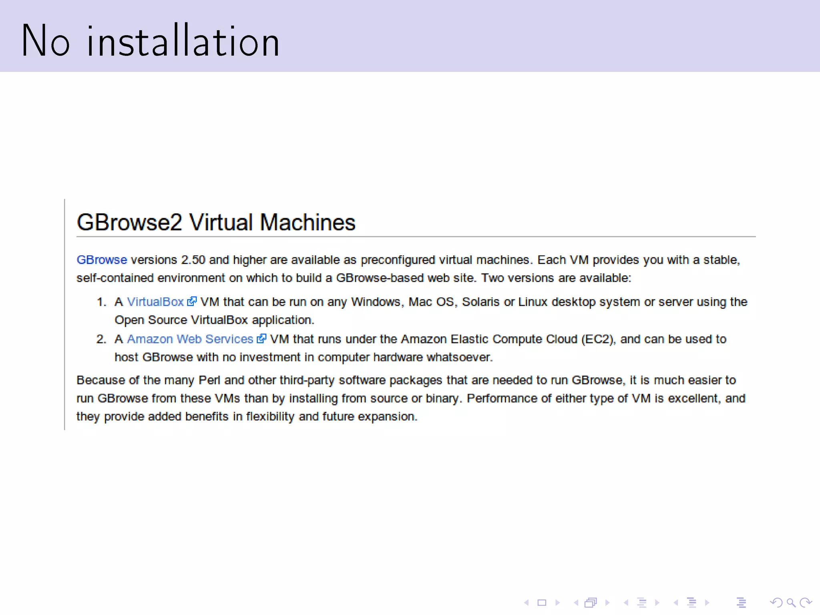
Task: Open the GBrowse link in the intro paragraph
Action: [x=102, y=260]
